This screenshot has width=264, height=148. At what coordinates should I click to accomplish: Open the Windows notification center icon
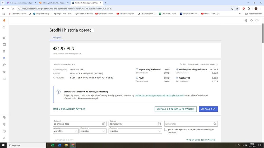(x=260, y=145)
